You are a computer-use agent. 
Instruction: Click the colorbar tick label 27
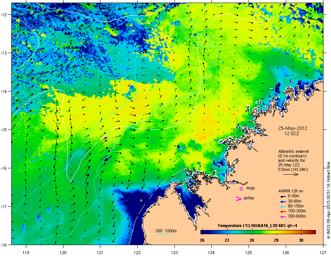point(227,240)
